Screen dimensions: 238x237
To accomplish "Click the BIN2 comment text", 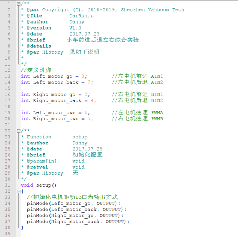I will click(157, 100).
